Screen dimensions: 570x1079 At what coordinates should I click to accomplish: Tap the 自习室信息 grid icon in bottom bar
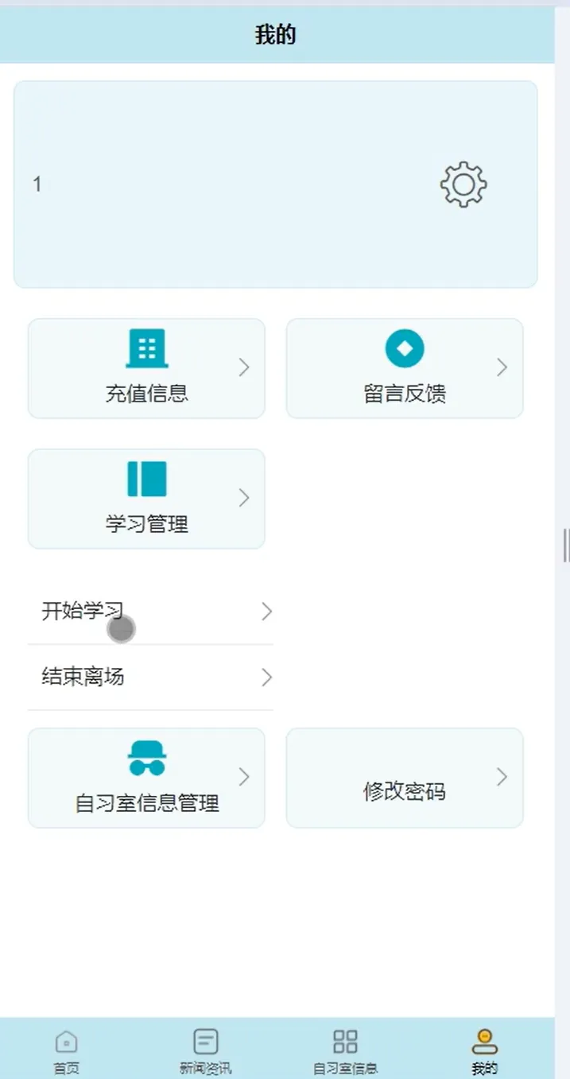(x=345, y=1041)
